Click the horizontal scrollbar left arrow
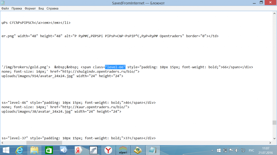 pyautogui.click(x=2, y=143)
